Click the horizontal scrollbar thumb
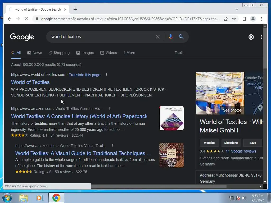 point(159,186)
